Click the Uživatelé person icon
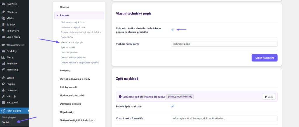The image size is (299, 127). tap(3, 90)
